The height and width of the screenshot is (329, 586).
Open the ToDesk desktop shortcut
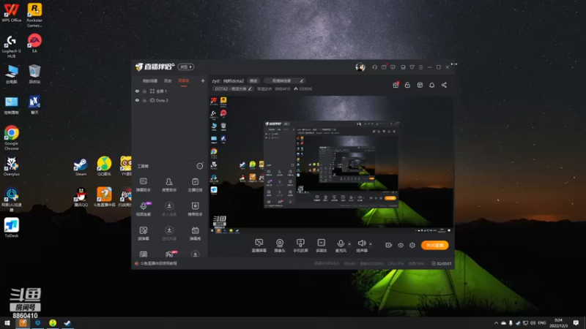coord(12,227)
